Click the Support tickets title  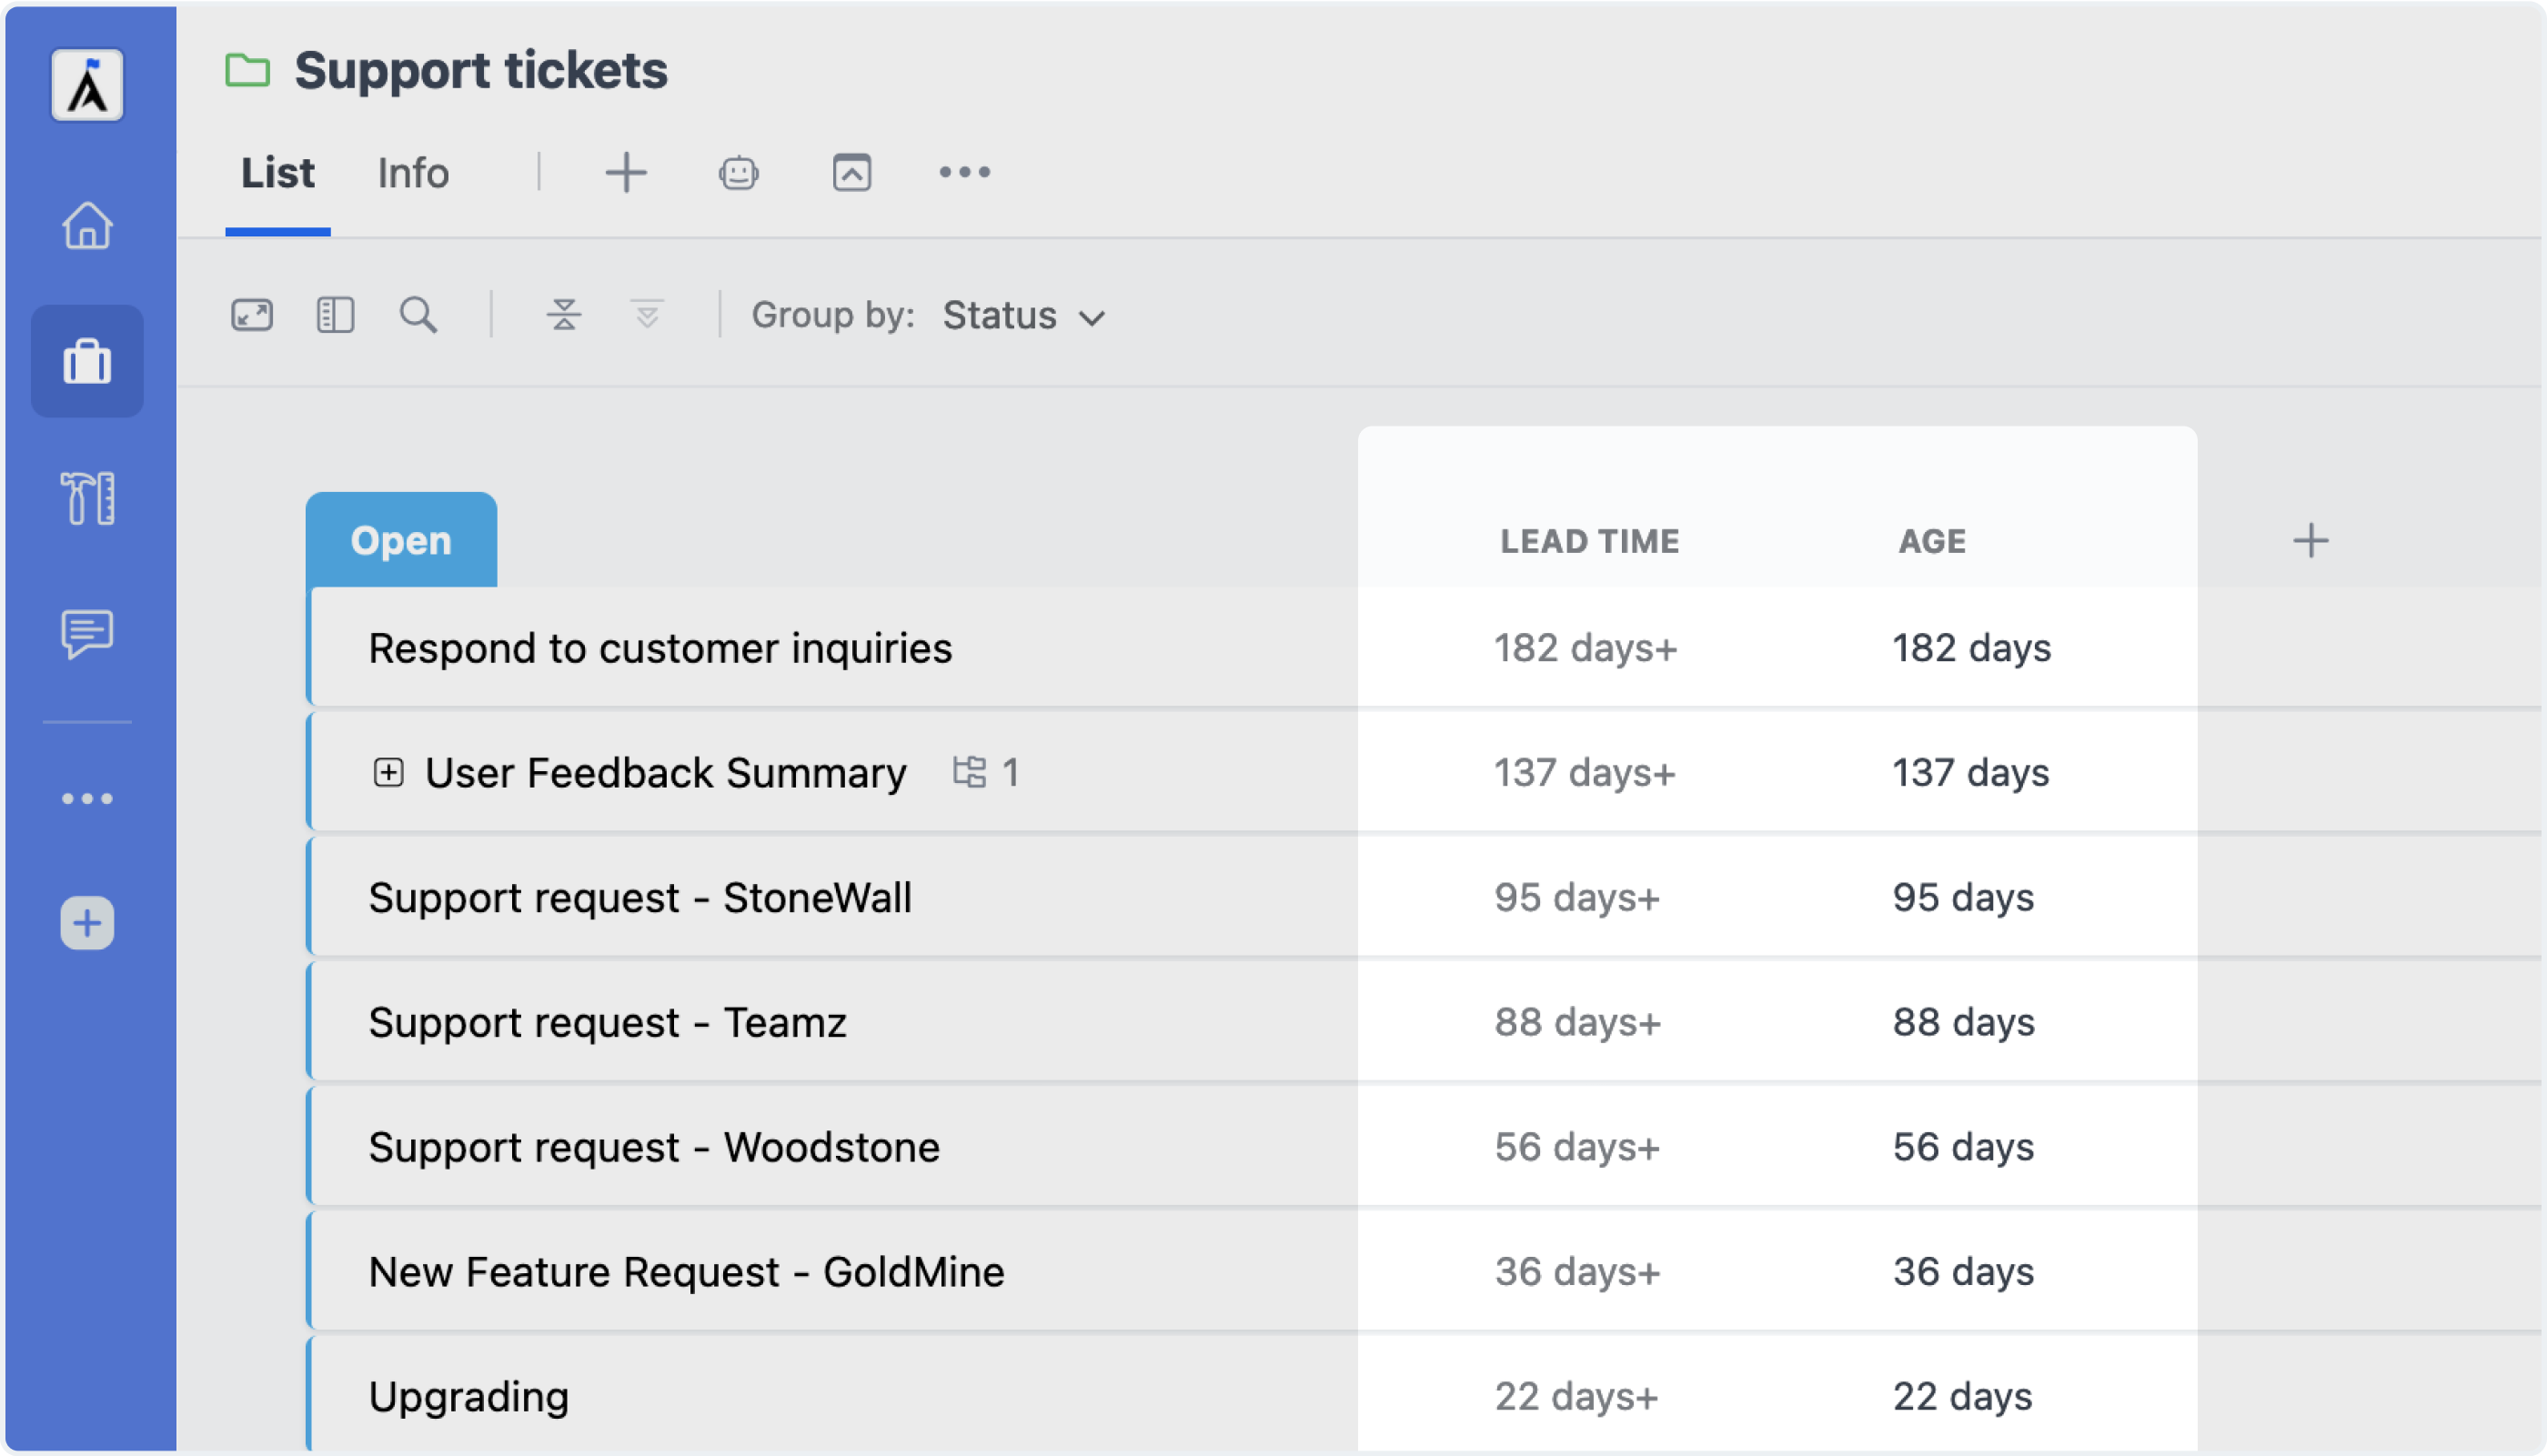(x=481, y=70)
